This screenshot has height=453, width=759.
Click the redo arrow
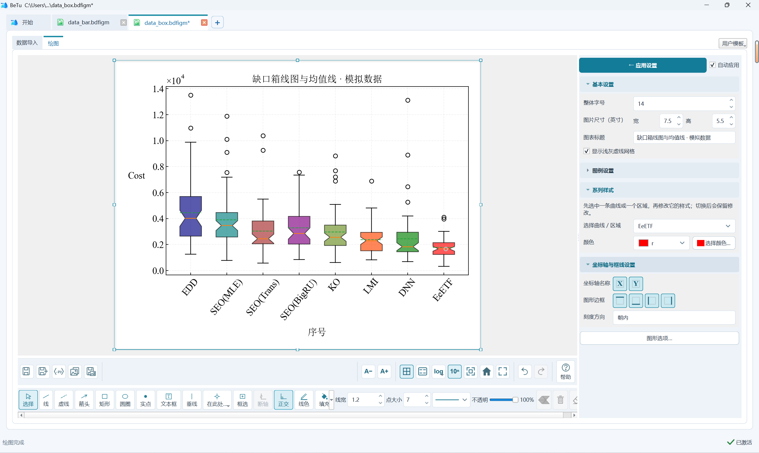pos(541,371)
